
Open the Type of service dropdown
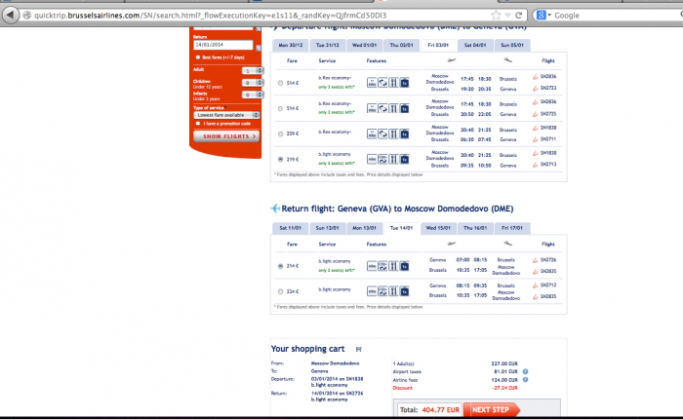226,115
